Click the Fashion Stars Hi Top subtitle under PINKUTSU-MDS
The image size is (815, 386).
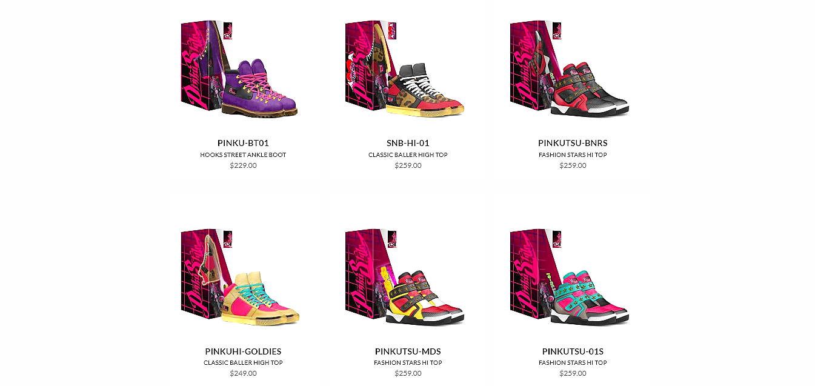click(x=408, y=362)
